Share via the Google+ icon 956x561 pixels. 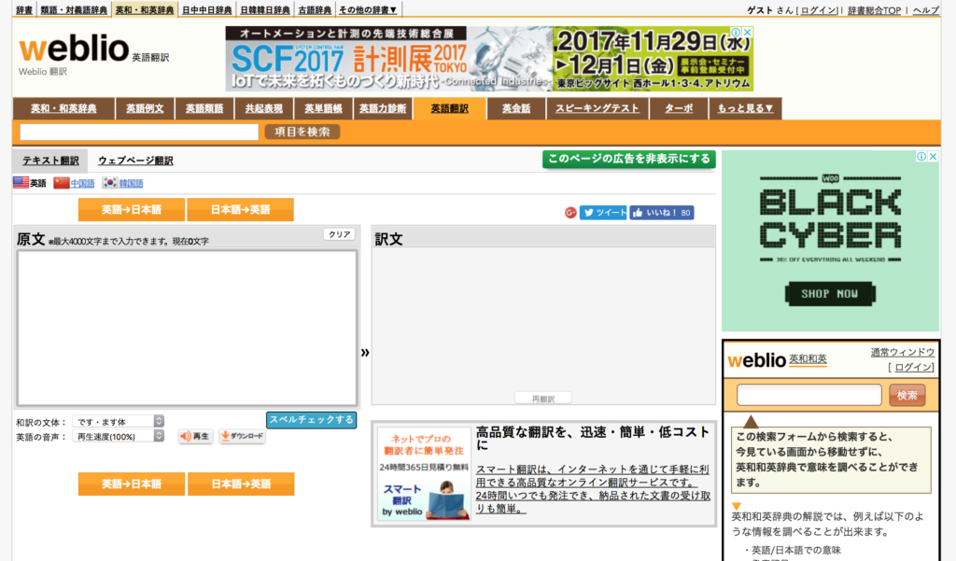pyautogui.click(x=570, y=213)
